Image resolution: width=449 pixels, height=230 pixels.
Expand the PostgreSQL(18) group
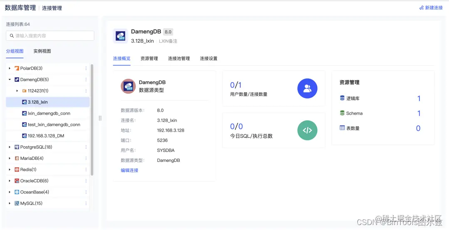coord(10,147)
